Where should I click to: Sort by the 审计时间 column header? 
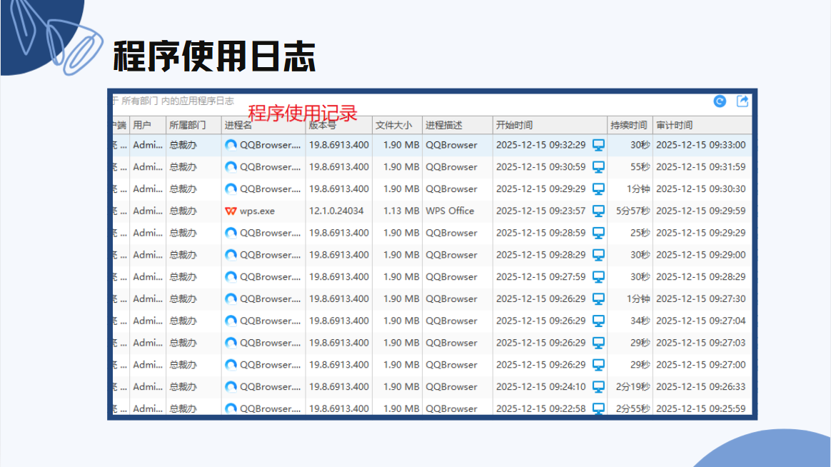click(x=702, y=125)
